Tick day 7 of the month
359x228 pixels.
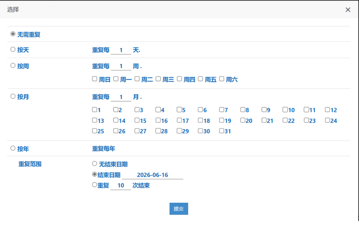tap(221, 110)
